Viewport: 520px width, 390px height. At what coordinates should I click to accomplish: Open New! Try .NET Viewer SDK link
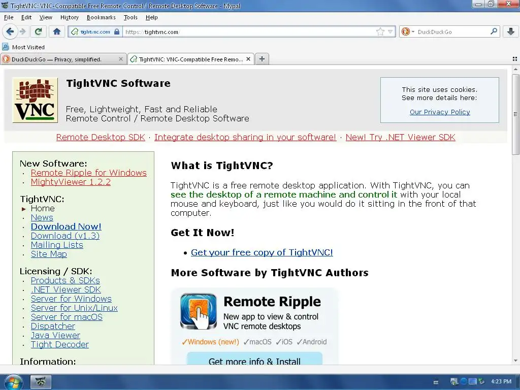400,137
